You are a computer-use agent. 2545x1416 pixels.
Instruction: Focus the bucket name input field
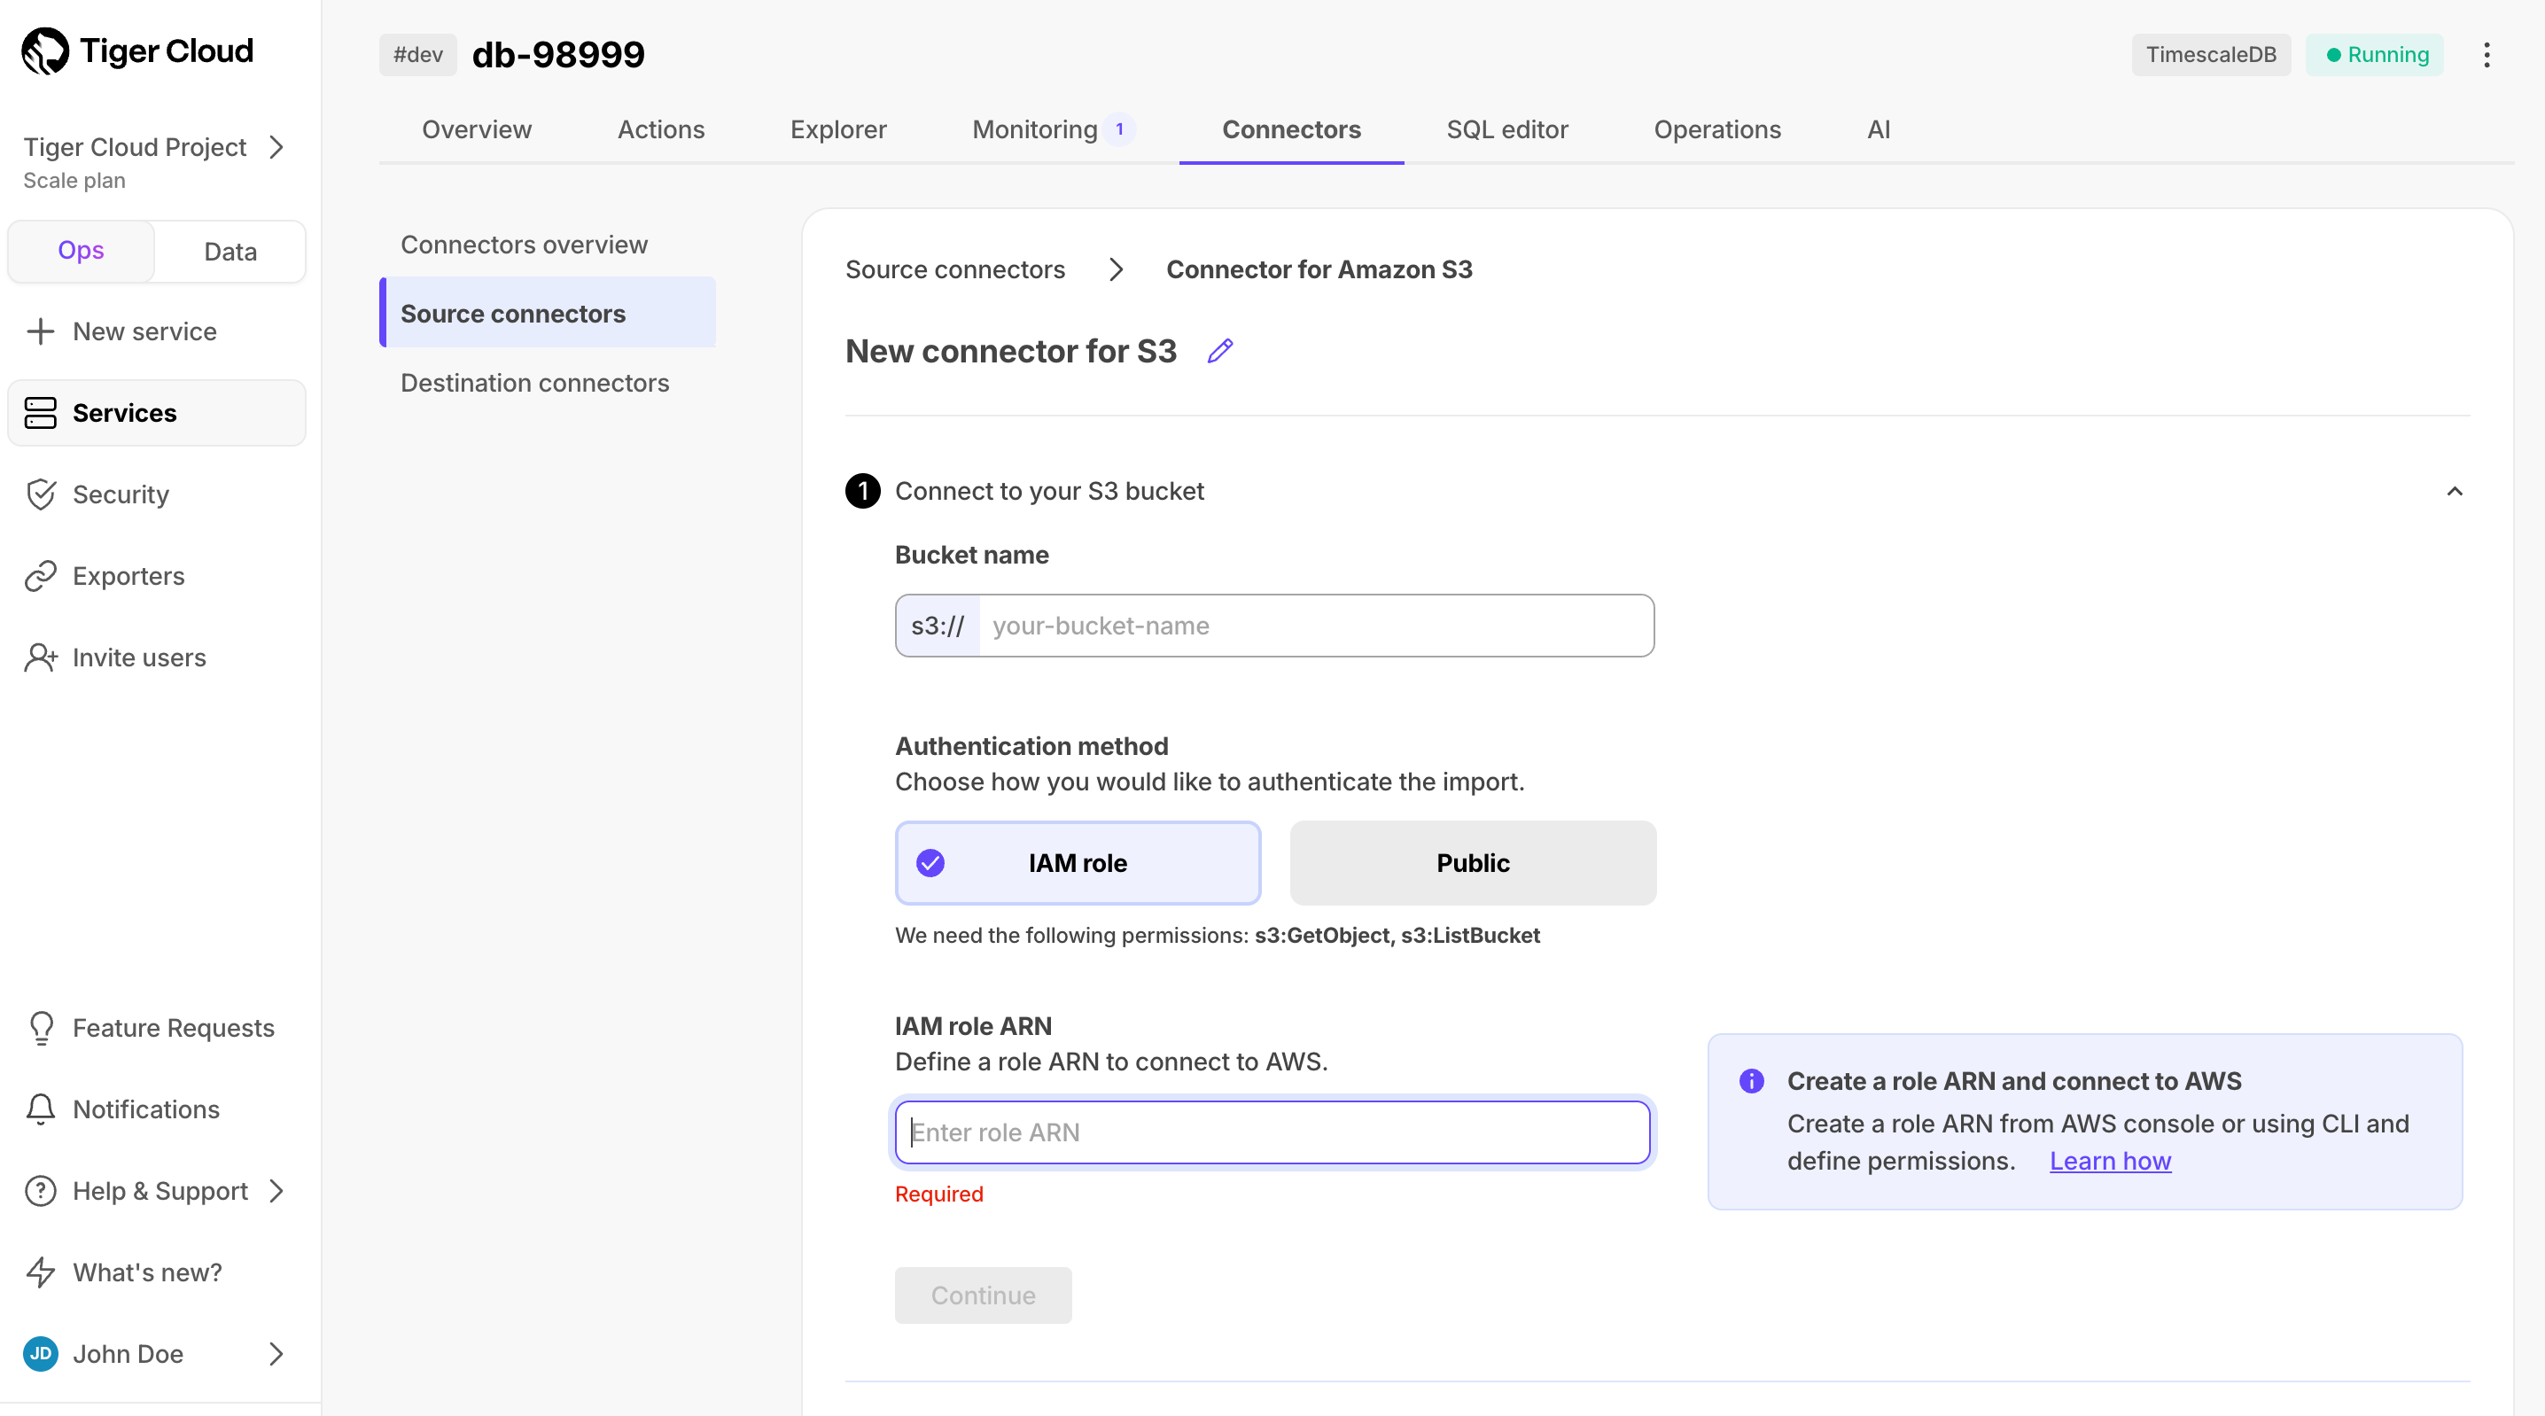point(1315,626)
